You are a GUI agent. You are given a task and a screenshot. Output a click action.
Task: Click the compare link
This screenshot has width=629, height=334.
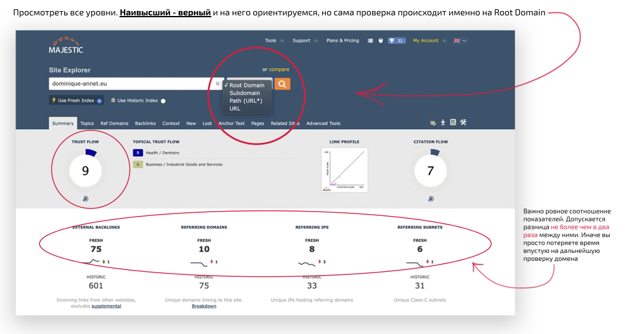tap(279, 70)
